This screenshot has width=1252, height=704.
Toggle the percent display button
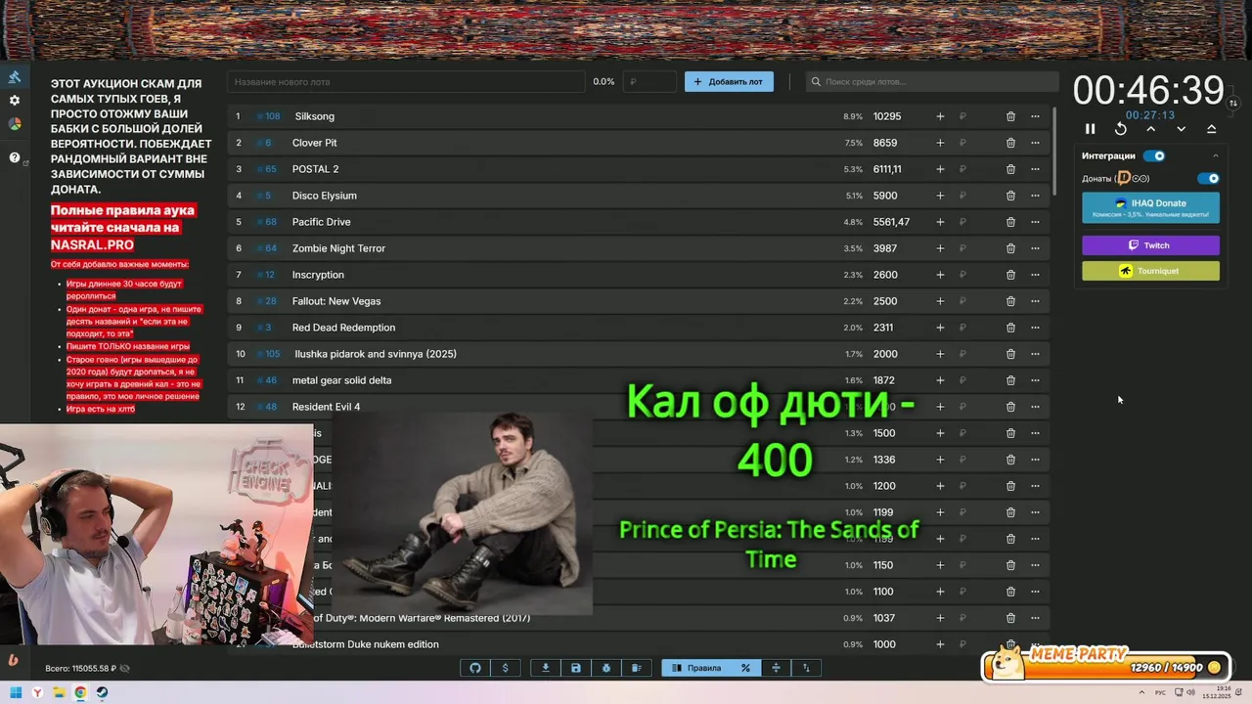745,668
